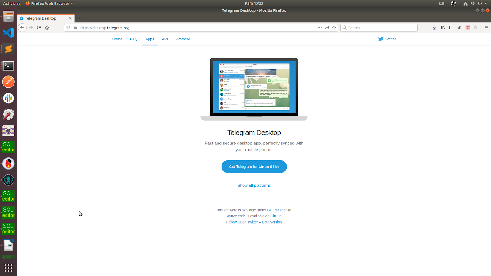The image size is (491, 276).
Task: Close the Telegram Desktop tab
Action: tap(70, 18)
